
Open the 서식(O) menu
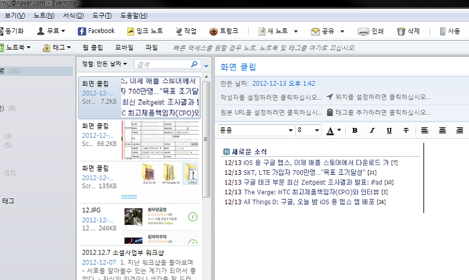point(73,15)
